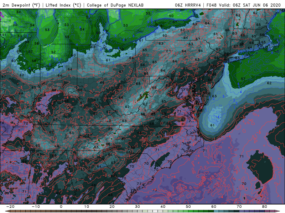This screenshot has height=213, width=285.
Task: Click the "52" dewpoint value over the lake
Action: tap(53, 52)
